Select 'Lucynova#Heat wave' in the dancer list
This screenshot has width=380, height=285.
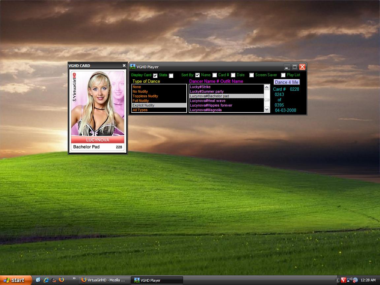(x=226, y=101)
